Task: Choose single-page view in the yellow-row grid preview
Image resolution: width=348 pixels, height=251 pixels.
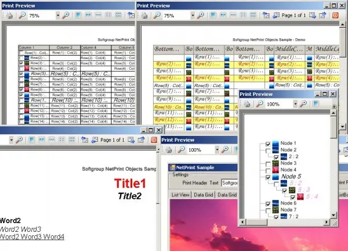Action: click(x=213, y=15)
